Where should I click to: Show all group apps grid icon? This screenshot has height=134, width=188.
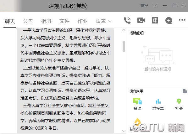click(x=185, y=91)
